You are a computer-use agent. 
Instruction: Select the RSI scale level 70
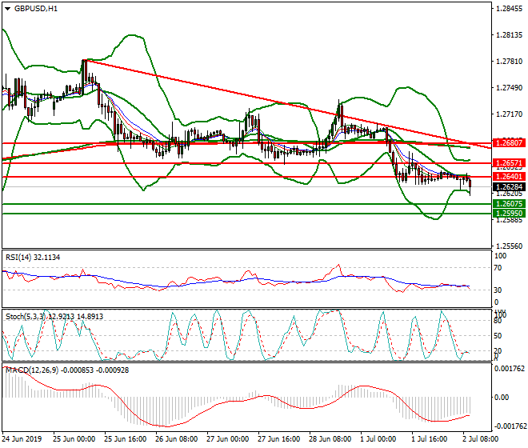498,268
